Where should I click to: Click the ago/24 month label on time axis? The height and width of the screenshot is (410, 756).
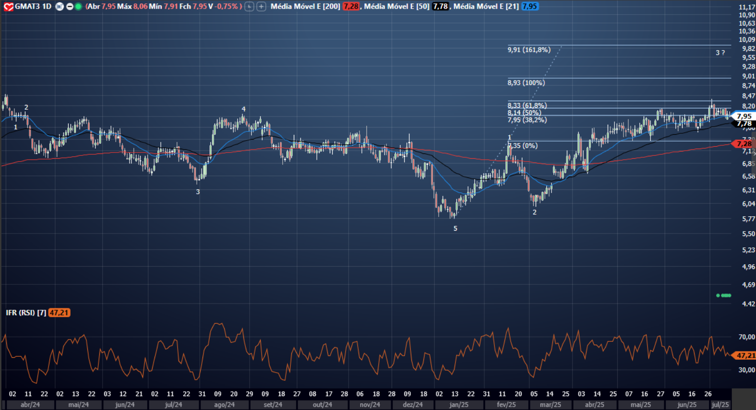pyautogui.click(x=225, y=405)
